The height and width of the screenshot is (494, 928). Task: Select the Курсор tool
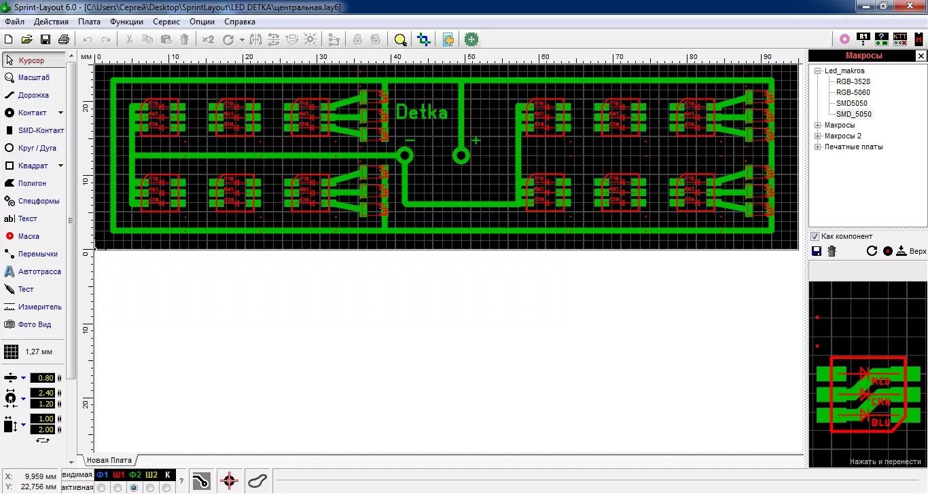click(34, 60)
